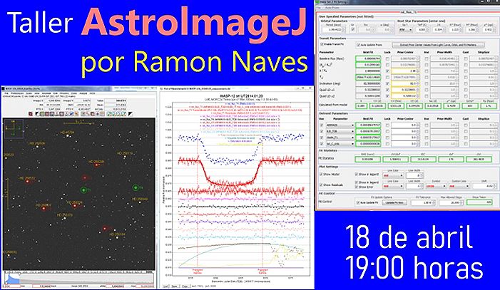
Task: Click the black-white contrast icon in toolbar
Action: click(37, 114)
